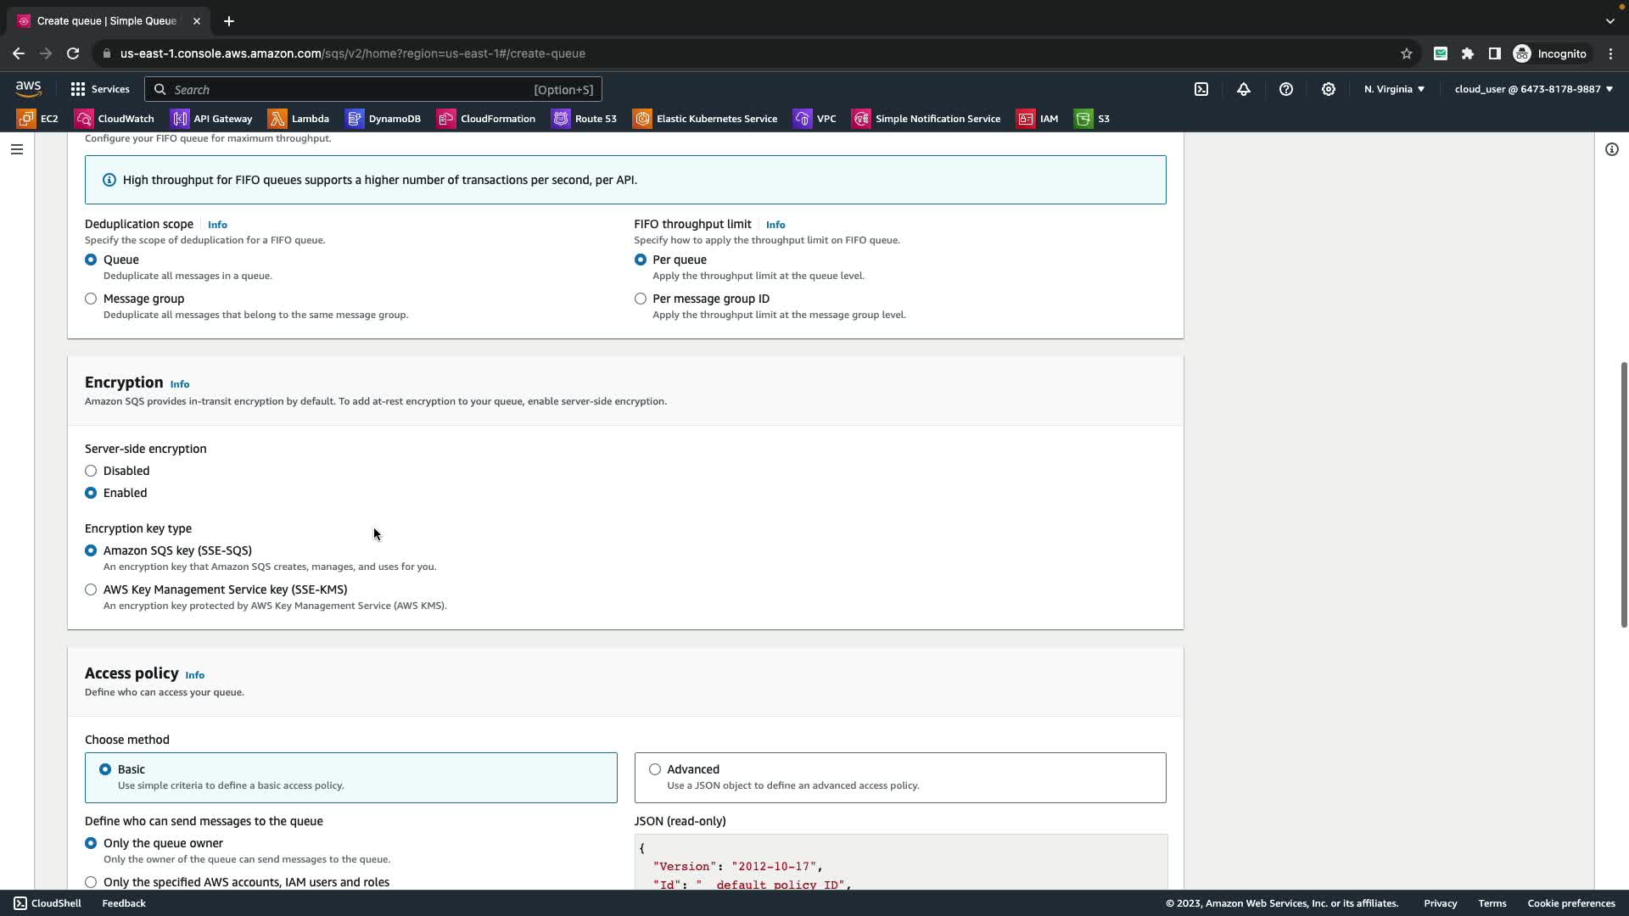Viewport: 1629px width, 916px height.
Task: Open the Lambda service shortcut
Action: point(299,119)
